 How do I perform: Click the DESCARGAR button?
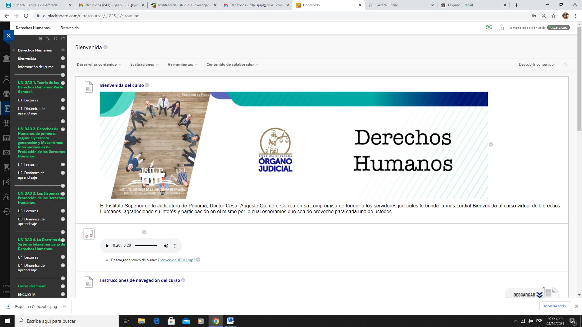[x=531, y=293]
